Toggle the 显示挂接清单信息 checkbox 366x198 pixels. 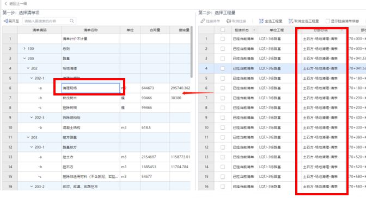(x=328, y=21)
